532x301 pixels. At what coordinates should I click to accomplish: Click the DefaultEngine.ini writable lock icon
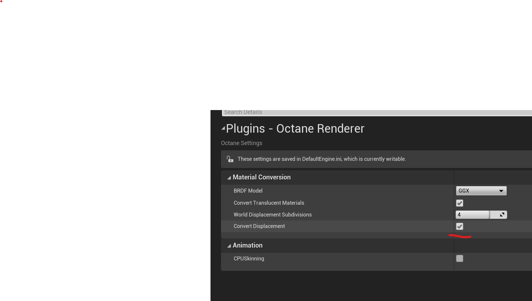pyautogui.click(x=230, y=159)
